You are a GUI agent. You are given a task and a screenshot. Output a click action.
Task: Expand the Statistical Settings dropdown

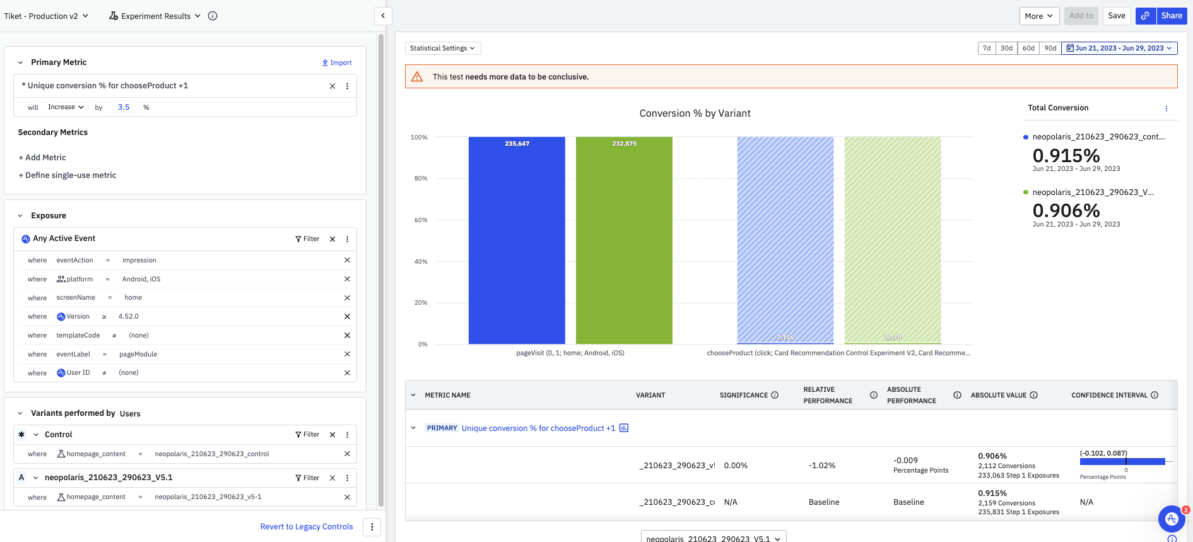[x=443, y=48]
